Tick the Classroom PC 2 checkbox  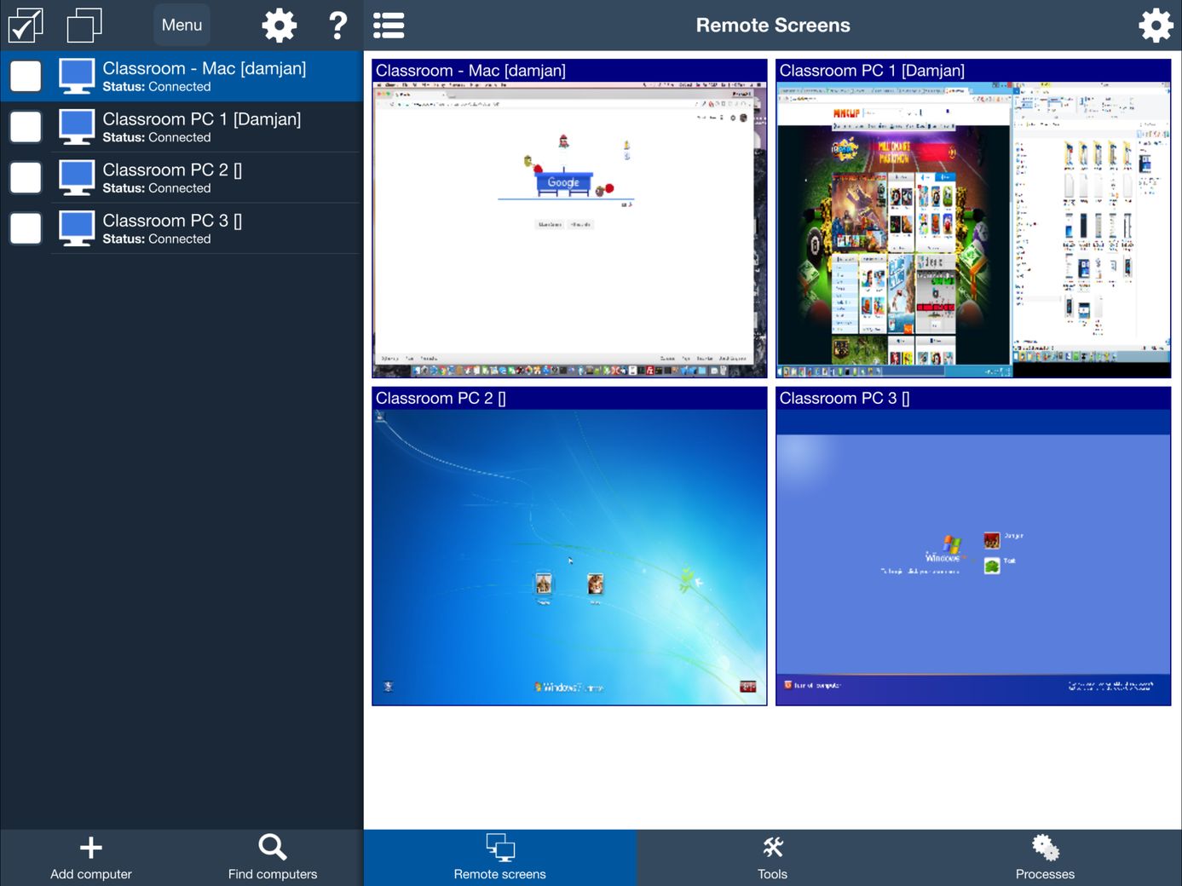(x=26, y=177)
